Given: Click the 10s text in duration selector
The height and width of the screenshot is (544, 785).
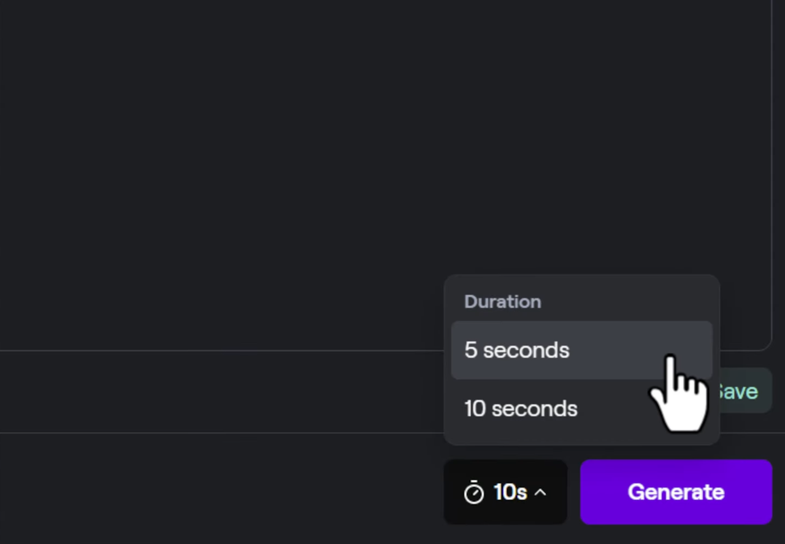Looking at the screenshot, I should [510, 492].
